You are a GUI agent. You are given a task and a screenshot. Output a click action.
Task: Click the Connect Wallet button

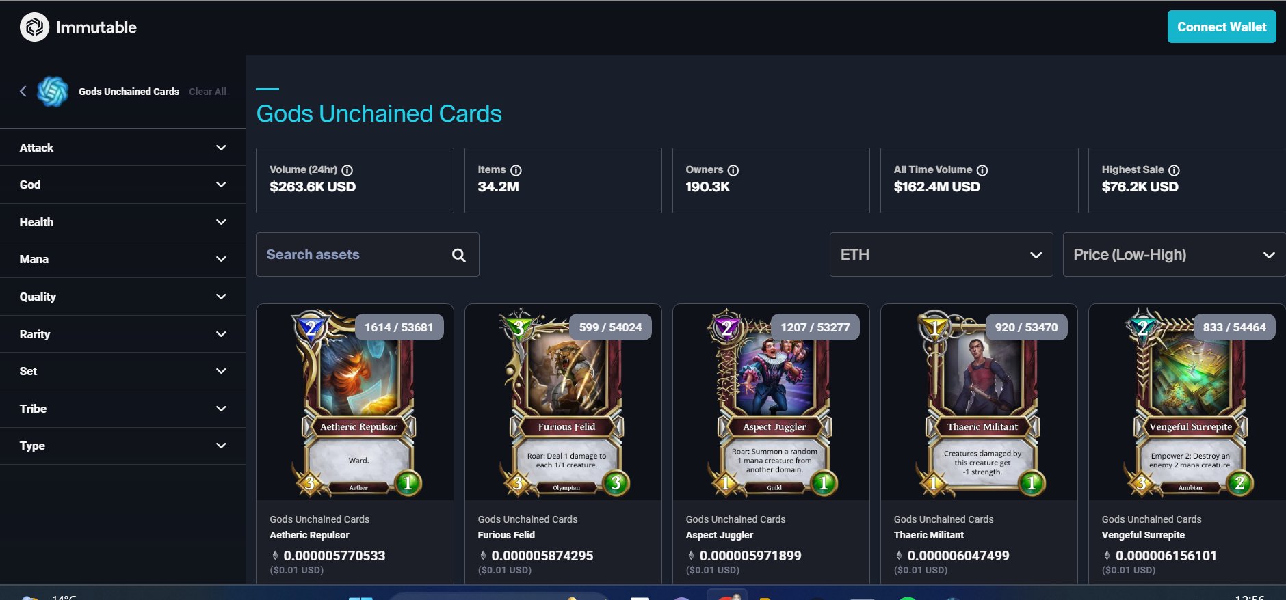(x=1221, y=27)
